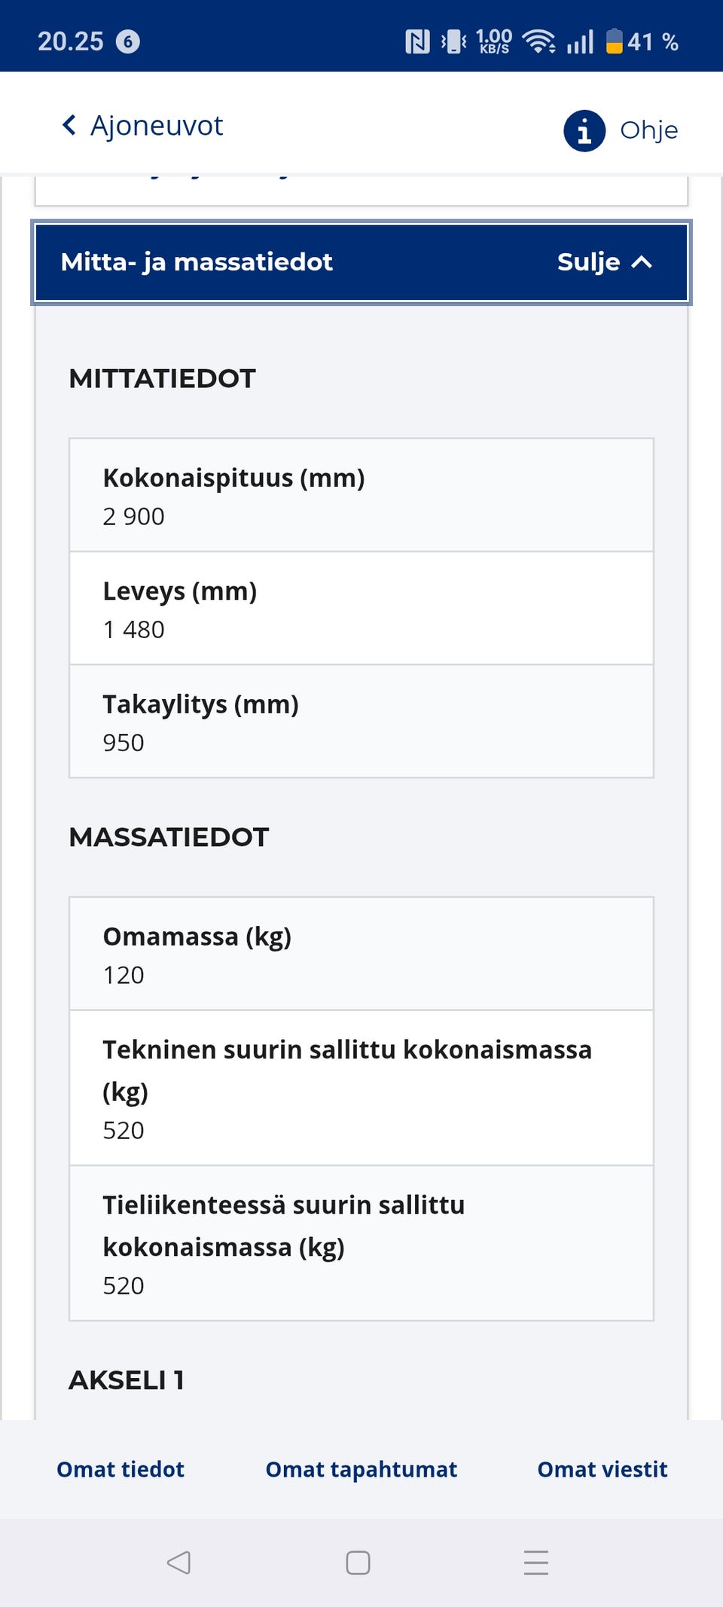Screen dimensions: 723x1607
Task: Click the Sulje chevron arrow
Action: pyautogui.click(x=642, y=262)
